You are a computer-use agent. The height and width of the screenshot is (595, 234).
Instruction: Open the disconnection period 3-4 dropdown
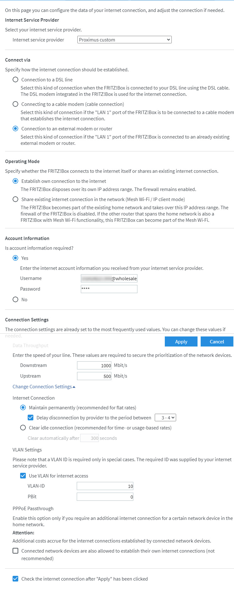pos(165,418)
